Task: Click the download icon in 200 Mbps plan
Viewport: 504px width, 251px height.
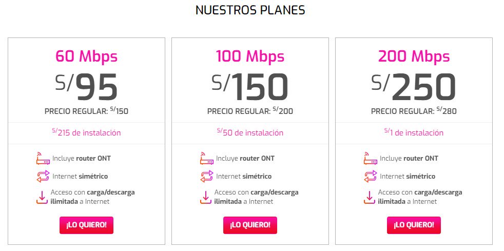Action: [x=370, y=197]
